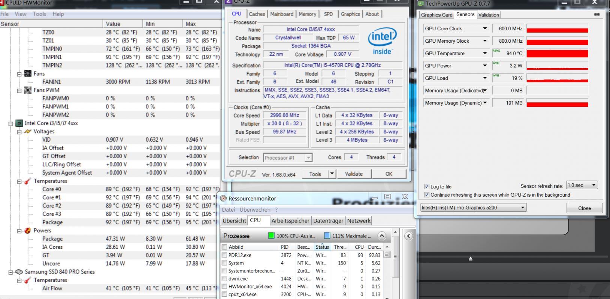The height and width of the screenshot is (299, 610).
Task: Open the Ressourcenmonitor Überwachen menu
Action: coord(255,210)
